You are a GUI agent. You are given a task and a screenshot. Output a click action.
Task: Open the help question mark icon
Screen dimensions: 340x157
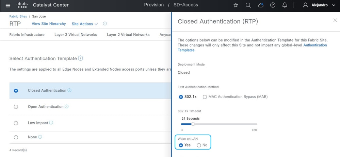pos(273,5)
